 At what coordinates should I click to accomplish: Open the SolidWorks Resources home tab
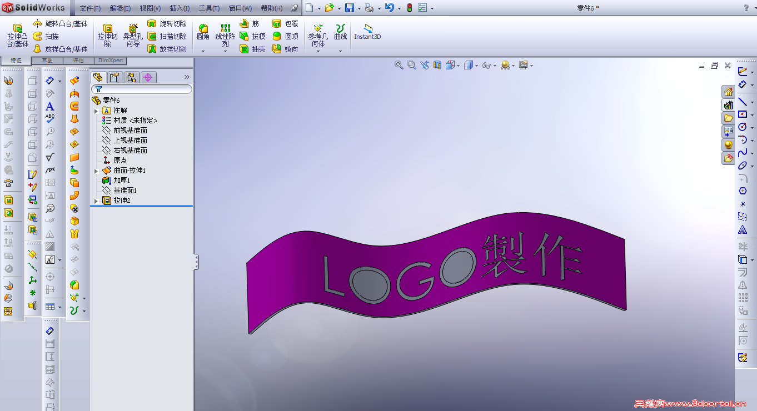728,92
